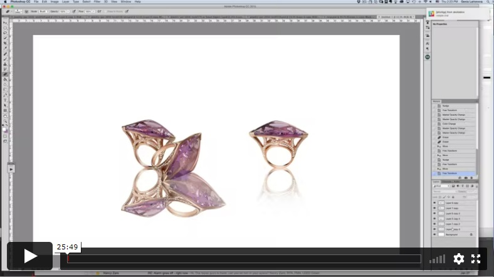The image size is (494, 277).
Task: Open the Image menu
Action: tap(55, 2)
